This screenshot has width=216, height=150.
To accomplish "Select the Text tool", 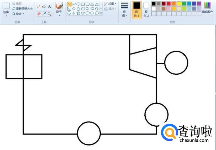I will (50, 6).
